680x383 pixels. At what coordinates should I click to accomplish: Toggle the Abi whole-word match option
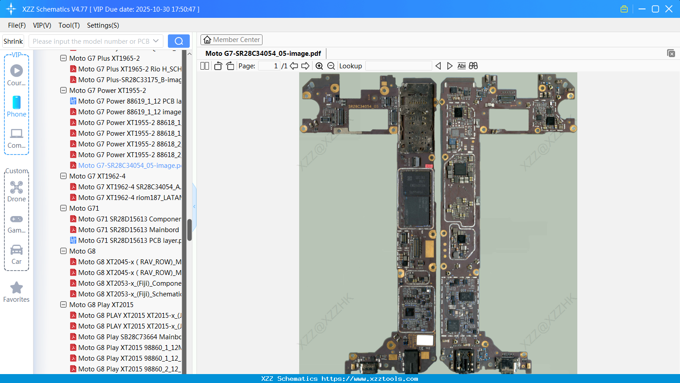coord(461,66)
